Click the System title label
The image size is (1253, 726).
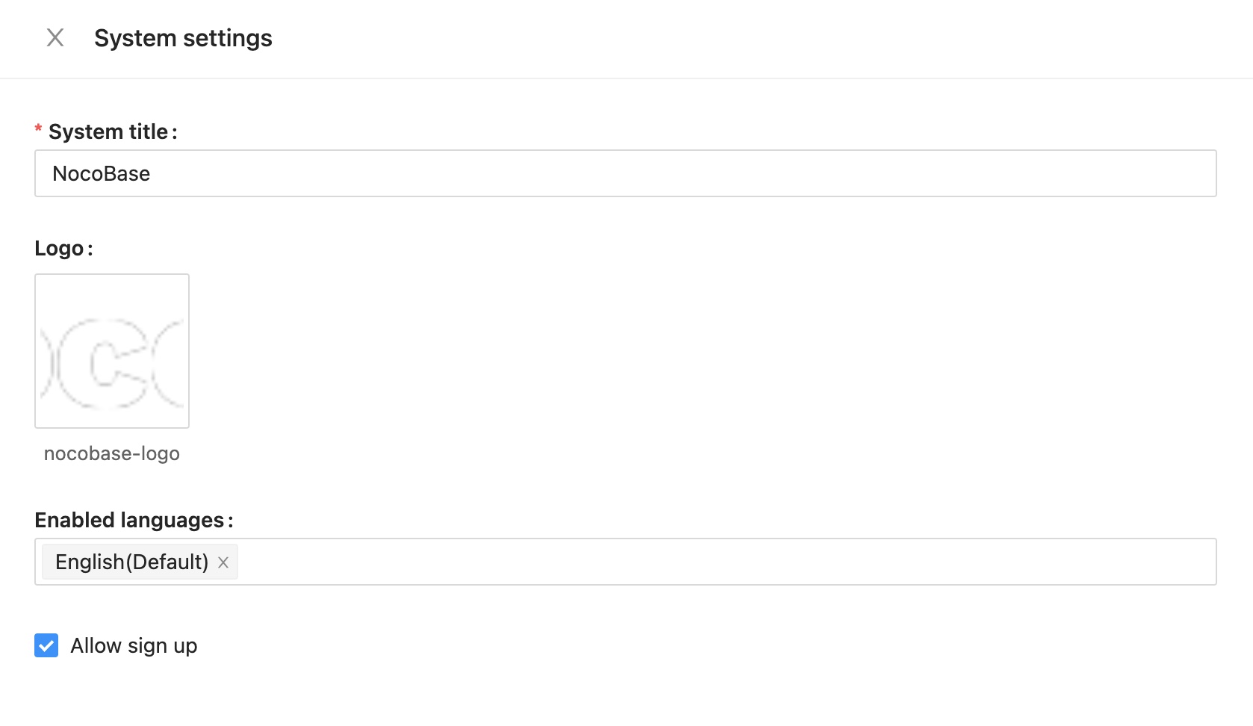pos(108,131)
